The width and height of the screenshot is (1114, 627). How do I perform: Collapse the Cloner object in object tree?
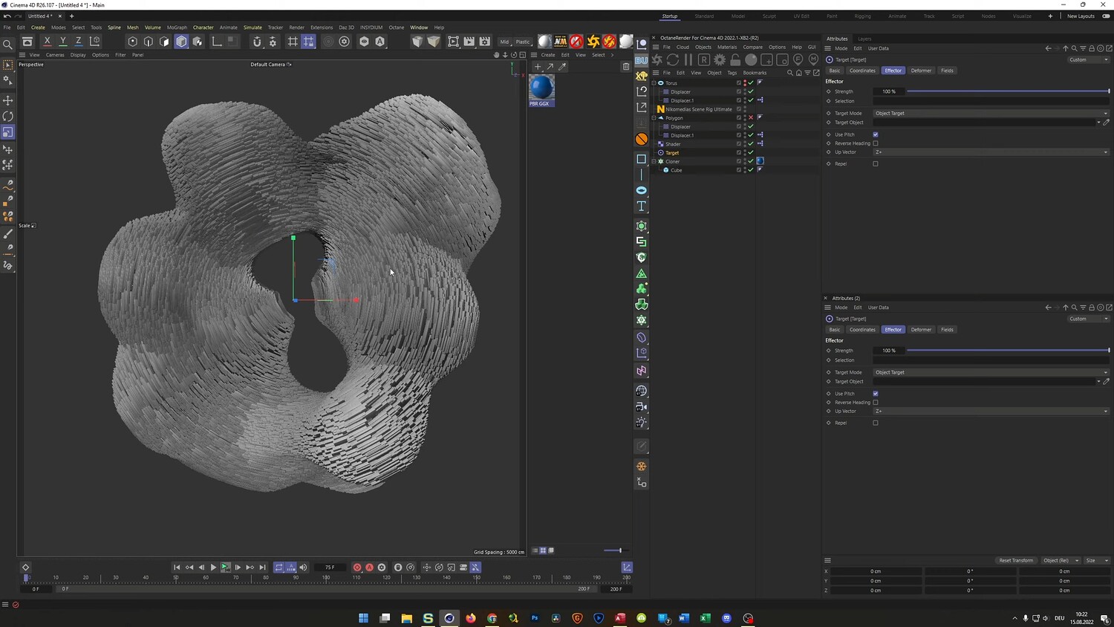[654, 161]
